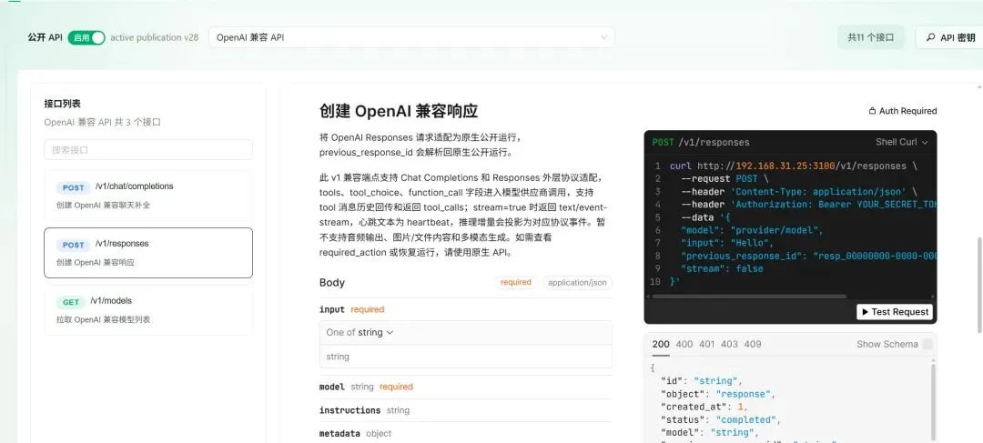This screenshot has width=983, height=443.
Task: Switch to the 403 response tab
Action: click(729, 344)
